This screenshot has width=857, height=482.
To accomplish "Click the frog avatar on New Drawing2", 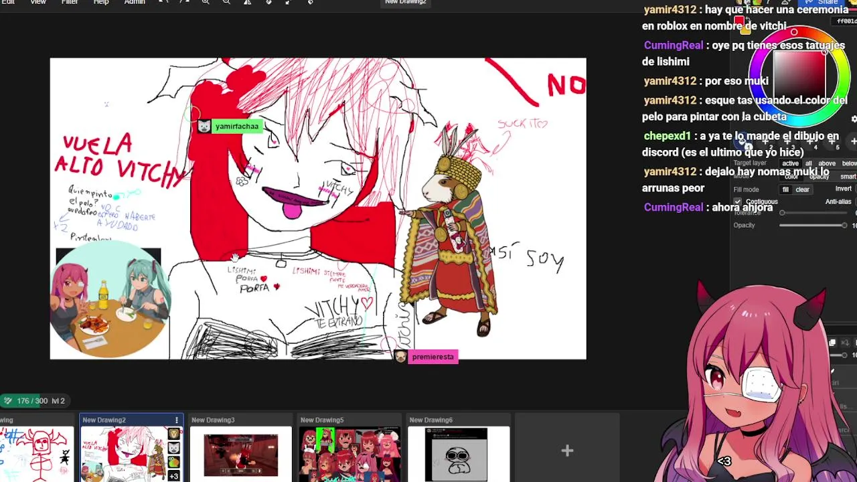I will coord(174,462).
